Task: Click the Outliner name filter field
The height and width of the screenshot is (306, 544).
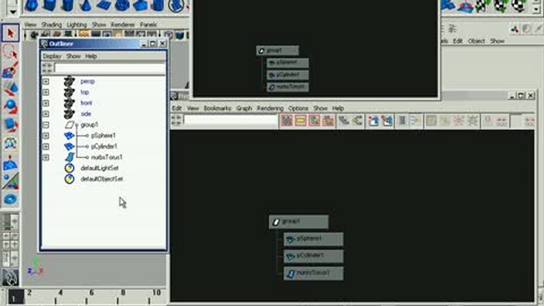Action: [110, 68]
